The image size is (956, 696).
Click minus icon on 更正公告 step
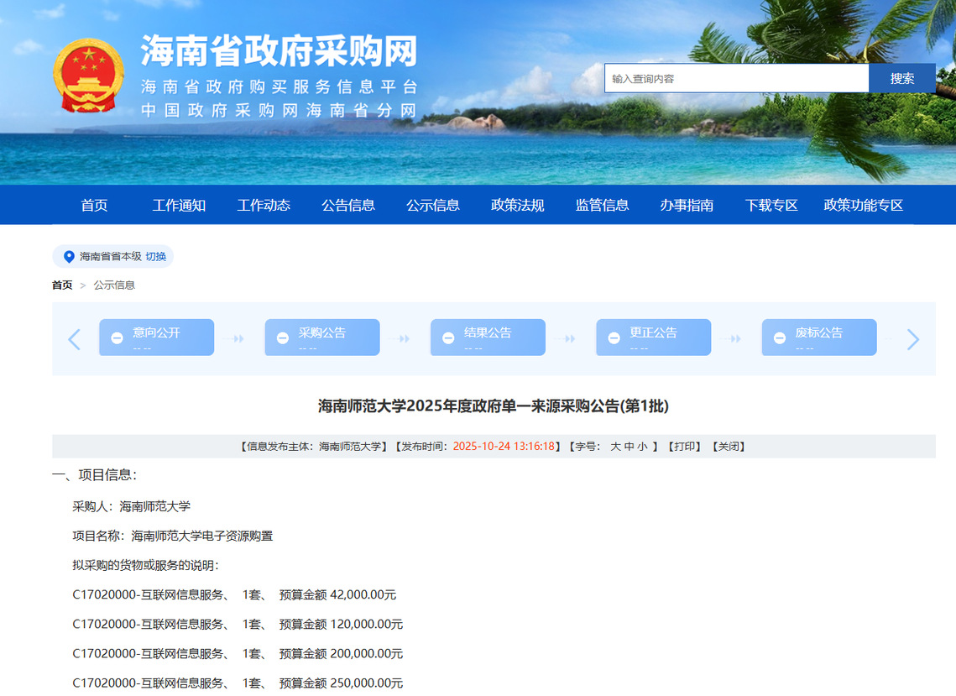pos(614,338)
